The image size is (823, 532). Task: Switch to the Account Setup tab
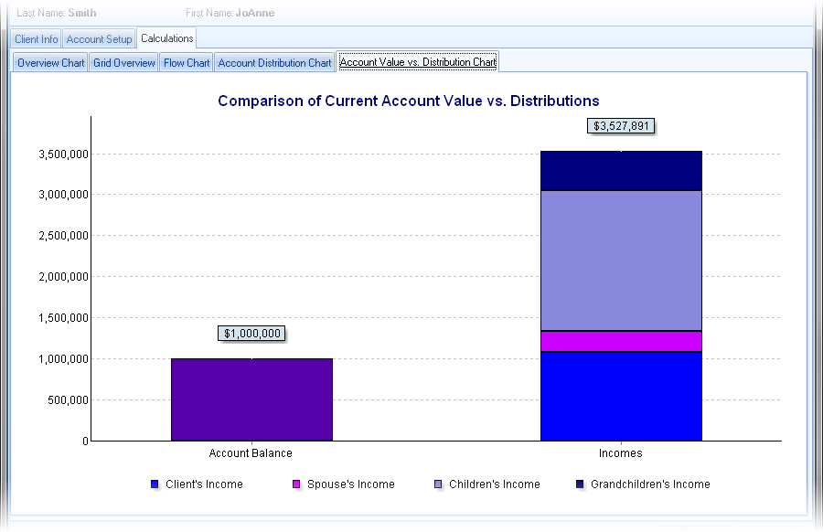(x=99, y=39)
